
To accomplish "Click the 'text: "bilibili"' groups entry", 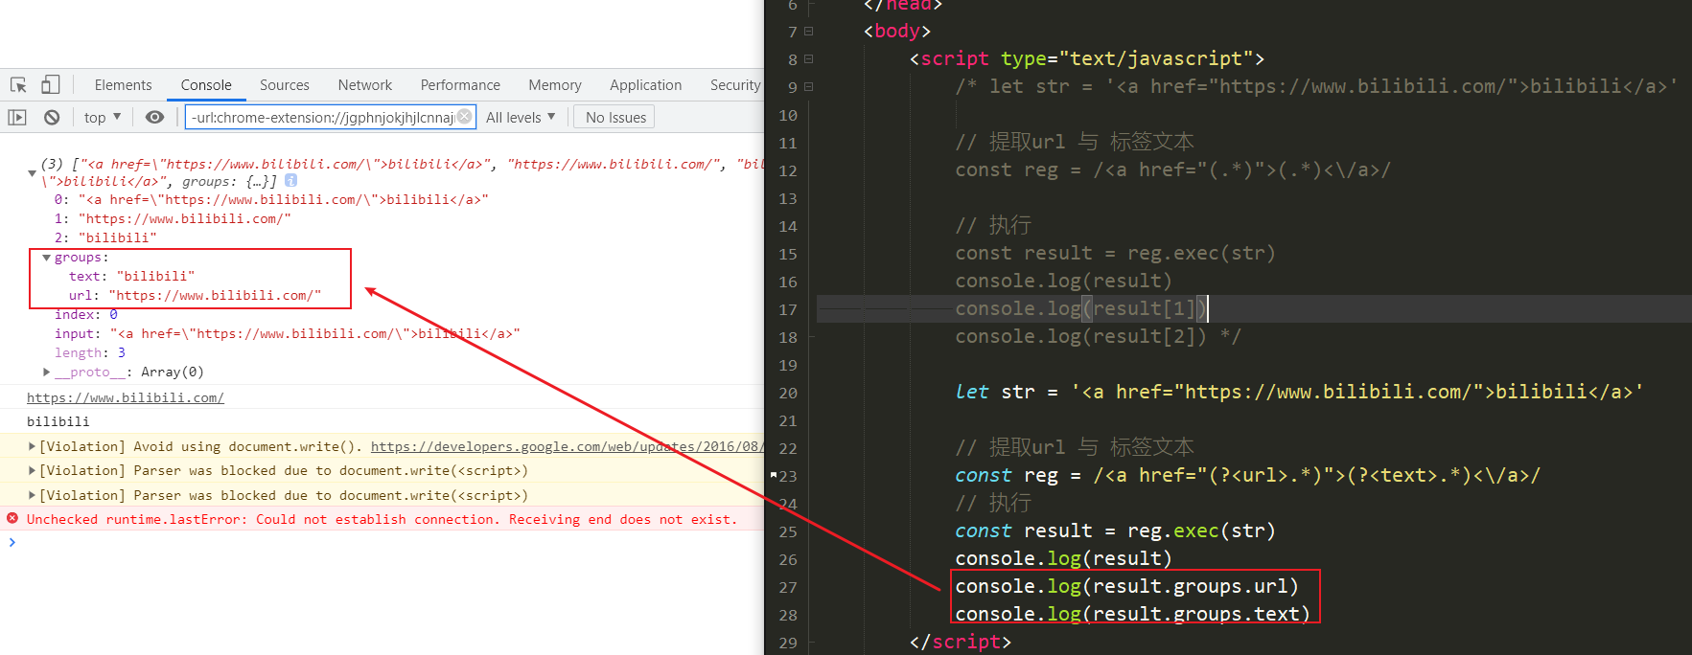I will 131,276.
